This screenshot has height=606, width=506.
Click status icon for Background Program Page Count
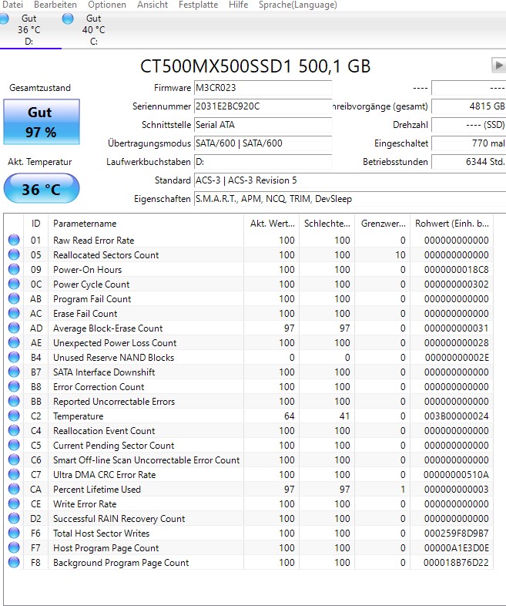coord(14,563)
